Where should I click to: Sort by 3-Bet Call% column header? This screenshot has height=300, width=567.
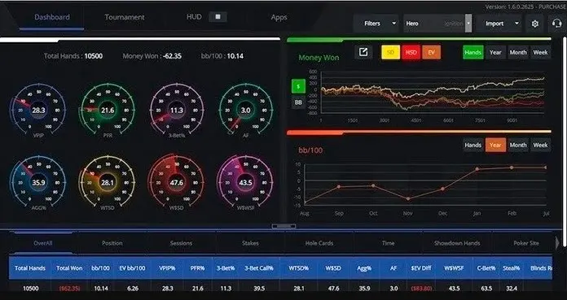coord(259,268)
